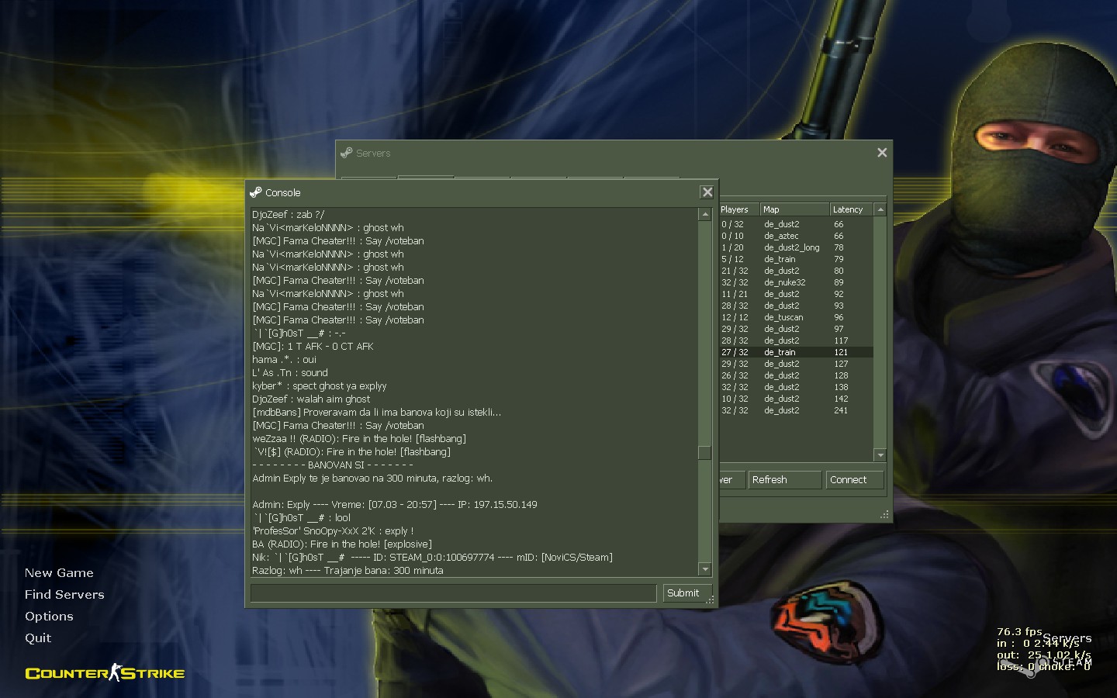The height and width of the screenshot is (698, 1117).
Task: Click the console scrollbar up arrow
Action: [x=705, y=214]
